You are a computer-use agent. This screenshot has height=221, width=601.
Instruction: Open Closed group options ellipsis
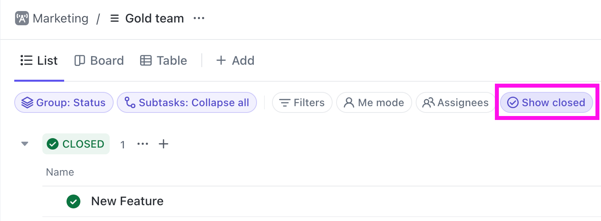click(x=143, y=144)
